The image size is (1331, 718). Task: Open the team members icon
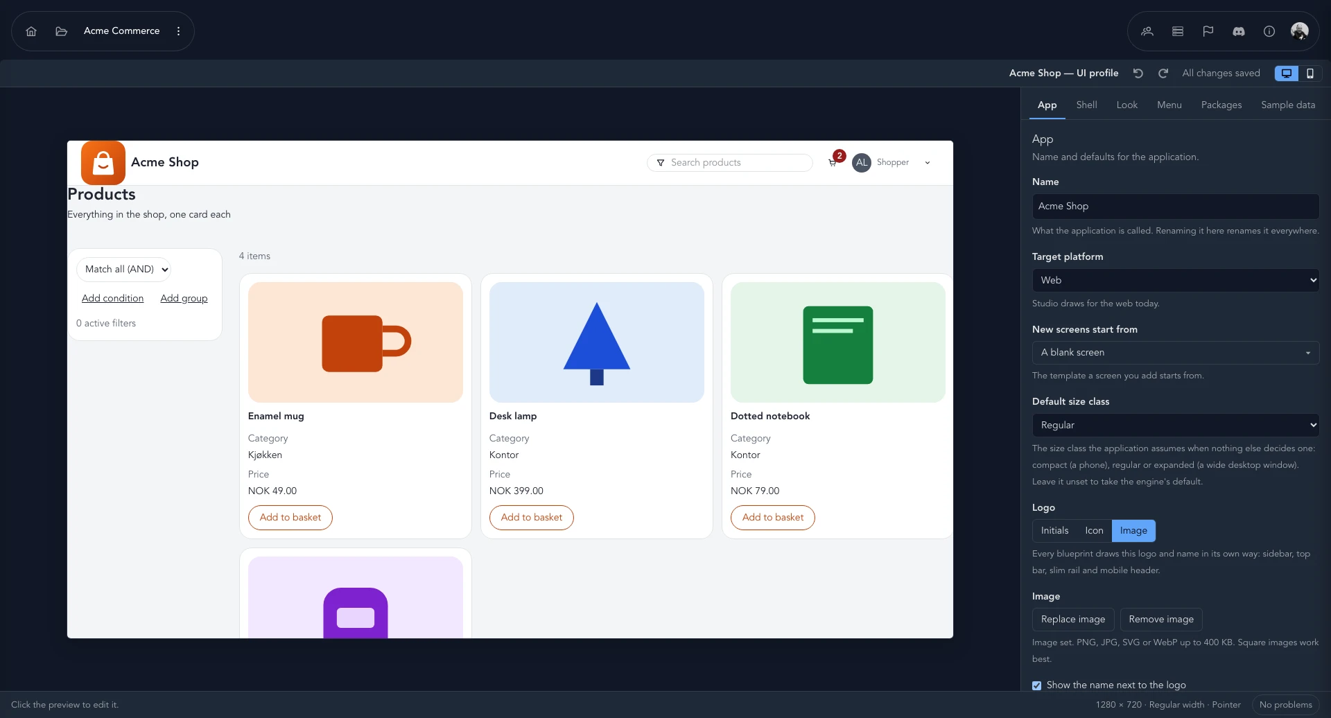[x=1147, y=31]
